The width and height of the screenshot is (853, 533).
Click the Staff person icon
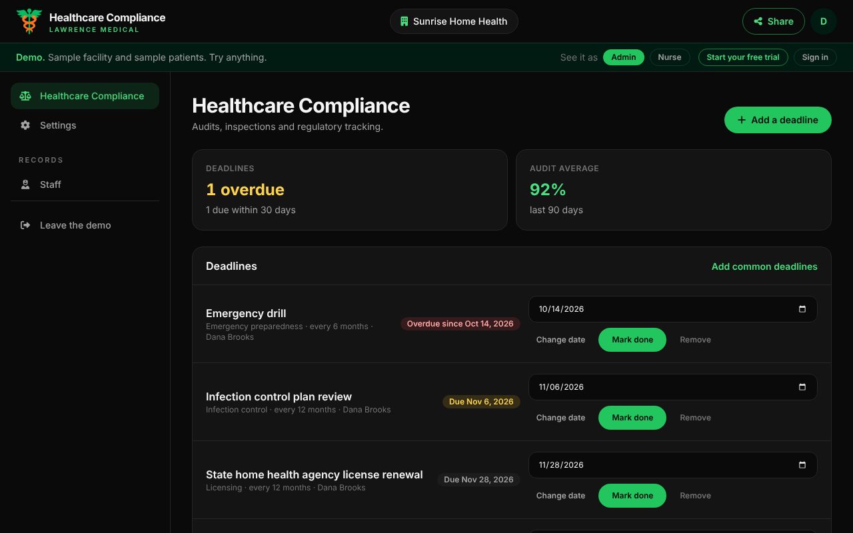point(25,185)
